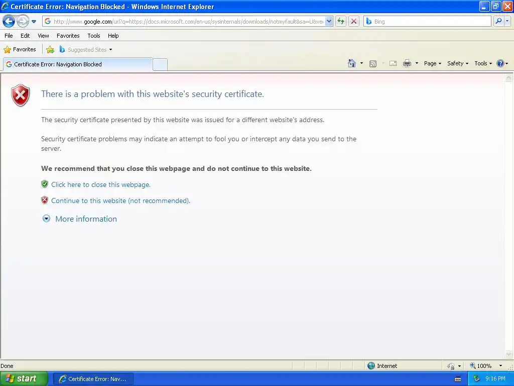This screenshot has width=514, height=386.
Task: Click the RSS feeds icon
Action: 373,64
